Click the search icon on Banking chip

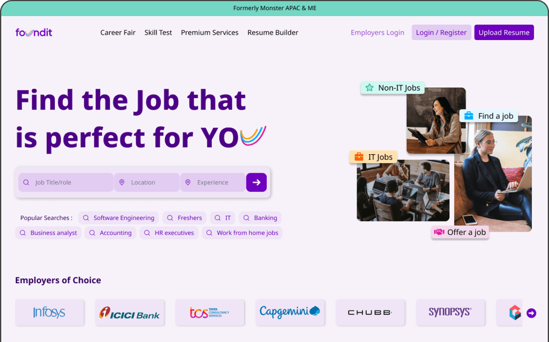[247, 218]
